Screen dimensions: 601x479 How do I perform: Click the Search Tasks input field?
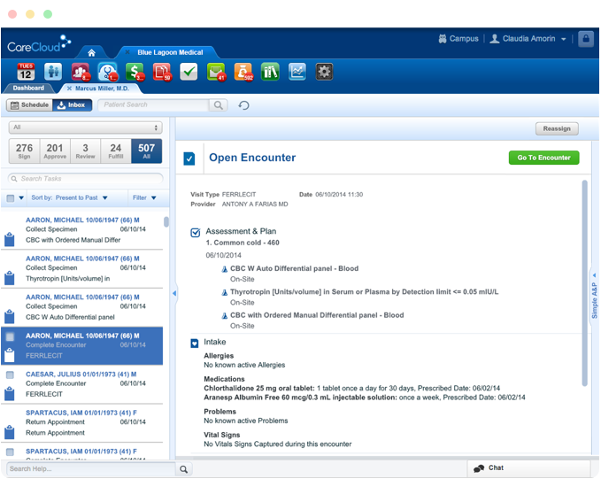tap(85, 179)
